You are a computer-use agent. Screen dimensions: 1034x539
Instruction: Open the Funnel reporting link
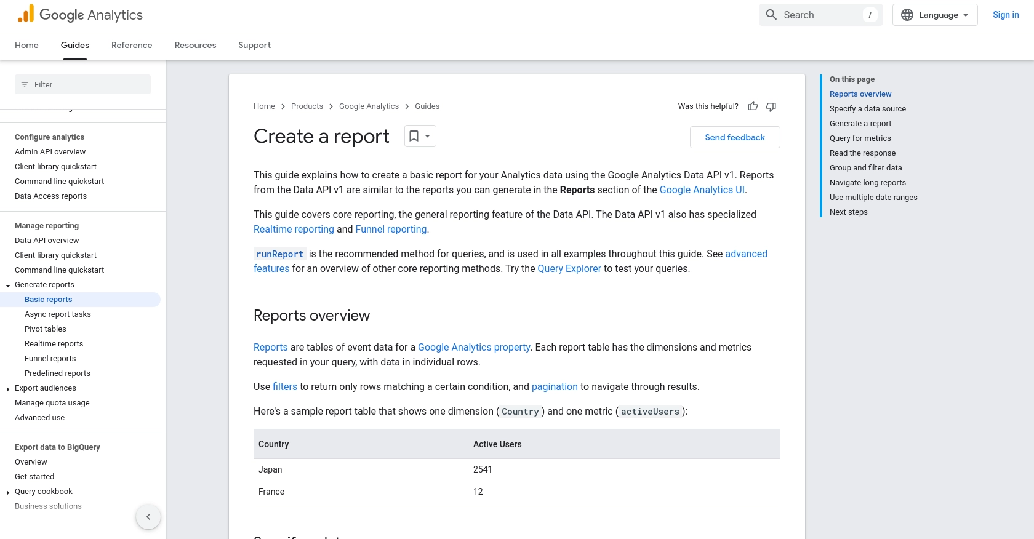(391, 229)
